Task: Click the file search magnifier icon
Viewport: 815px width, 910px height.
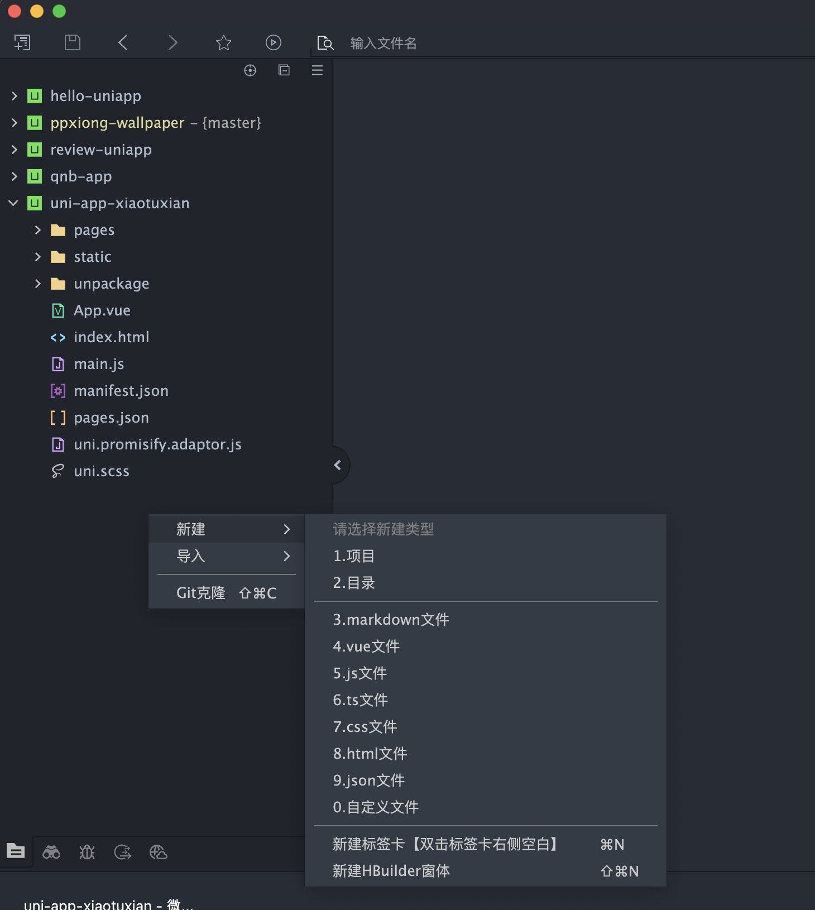Action: click(325, 43)
